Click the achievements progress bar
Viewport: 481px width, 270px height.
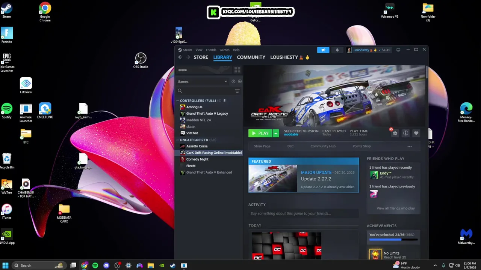coord(393,240)
